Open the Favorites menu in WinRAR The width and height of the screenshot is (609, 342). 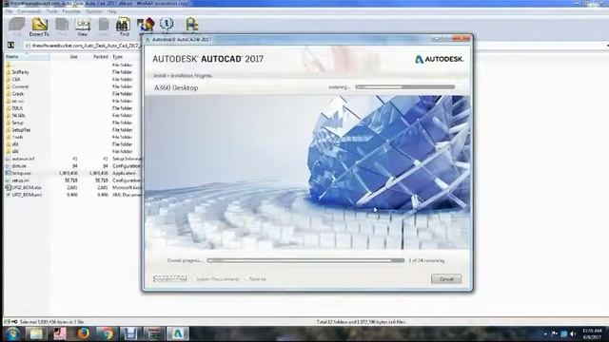pyautogui.click(x=71, y=11)
